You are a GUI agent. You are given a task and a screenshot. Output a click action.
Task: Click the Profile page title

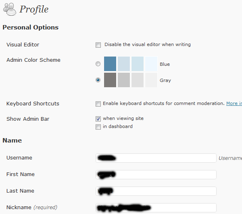pyautogui.click(x=34, y=9)
